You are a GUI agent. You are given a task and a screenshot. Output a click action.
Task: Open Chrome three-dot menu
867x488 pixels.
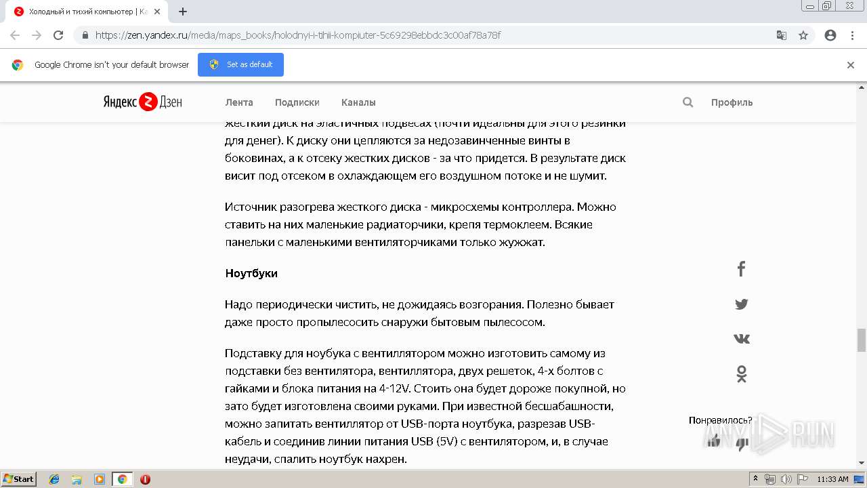click(x=852, y=35)
